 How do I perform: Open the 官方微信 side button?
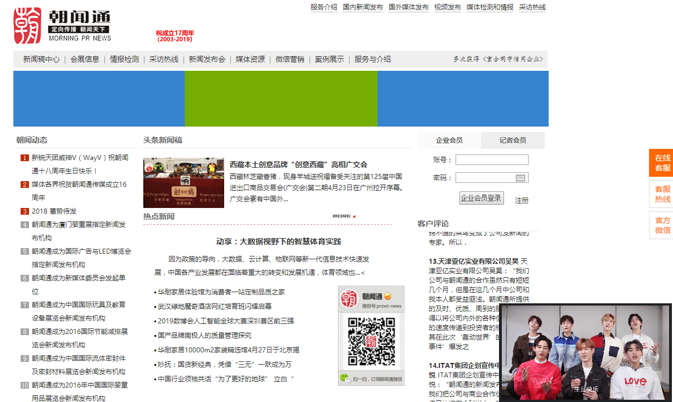click(662, 225)
